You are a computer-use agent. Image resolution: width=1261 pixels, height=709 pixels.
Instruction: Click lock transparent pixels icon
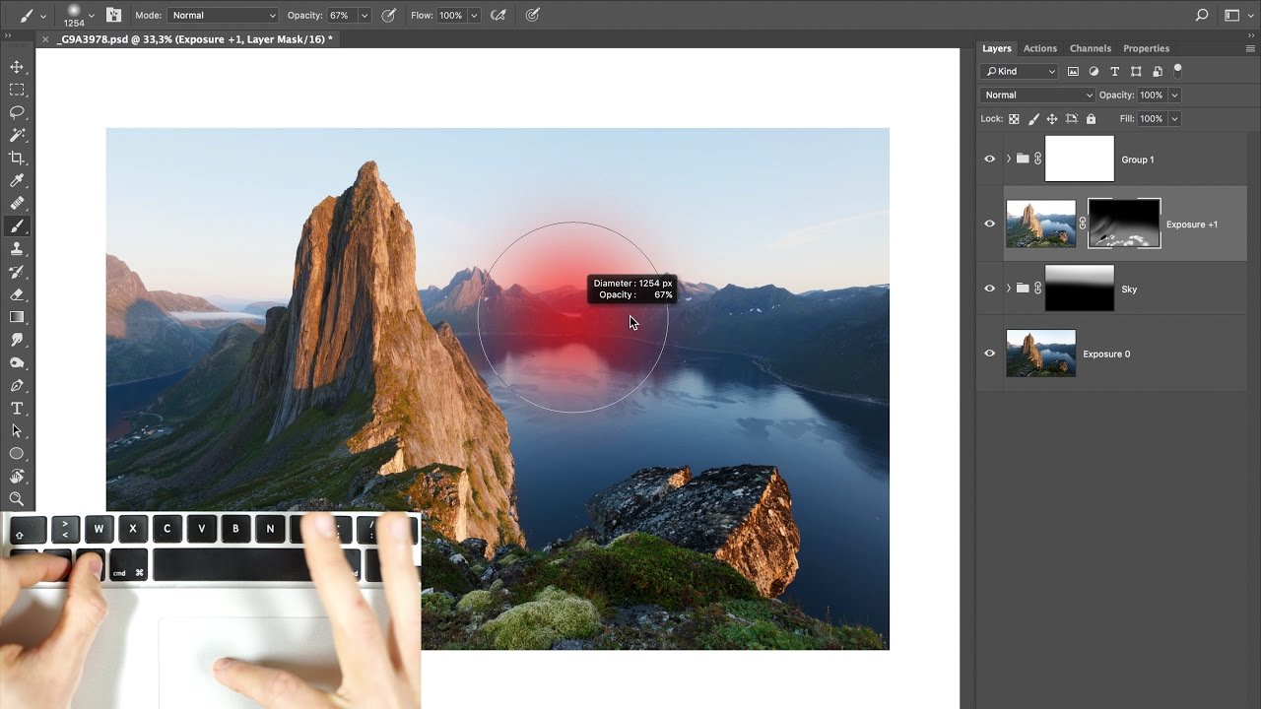1014,119
